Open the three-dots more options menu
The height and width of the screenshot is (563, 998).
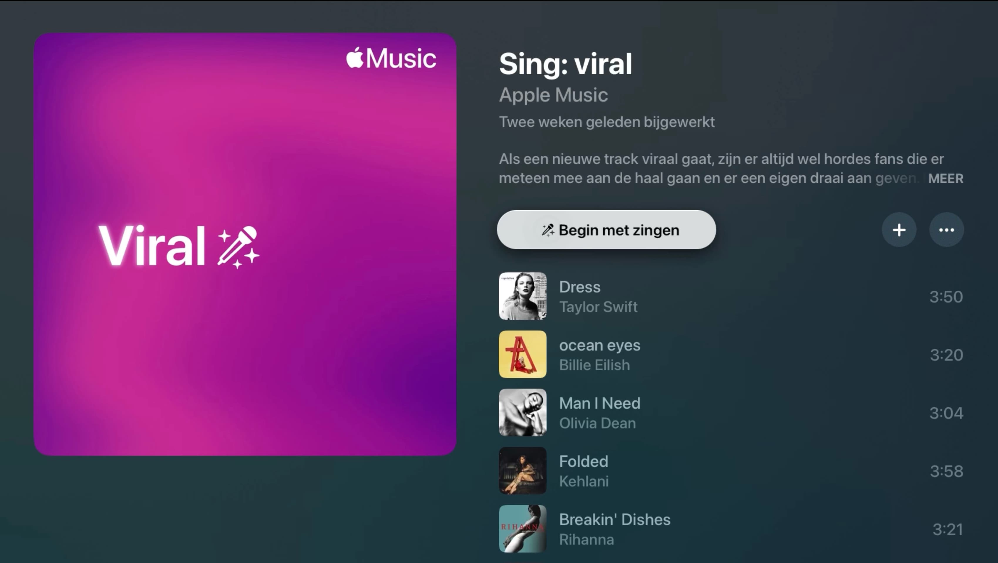[x=947, y=230]
